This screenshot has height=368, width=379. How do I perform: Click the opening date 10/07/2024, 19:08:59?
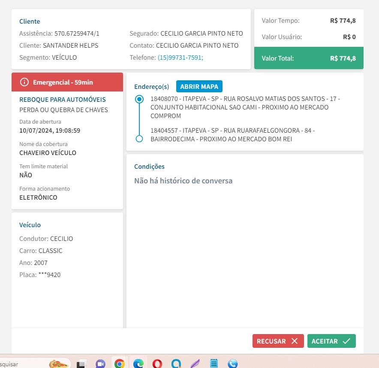pyautogui.click(x=50, y=131)
